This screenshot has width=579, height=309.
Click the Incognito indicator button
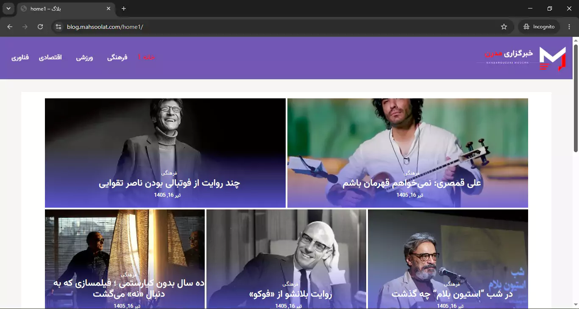539,27
